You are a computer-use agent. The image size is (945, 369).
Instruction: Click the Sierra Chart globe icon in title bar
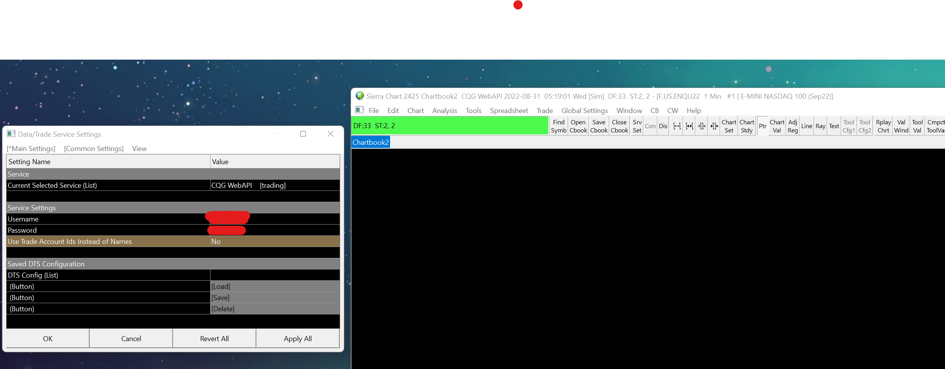coord(360,96)
